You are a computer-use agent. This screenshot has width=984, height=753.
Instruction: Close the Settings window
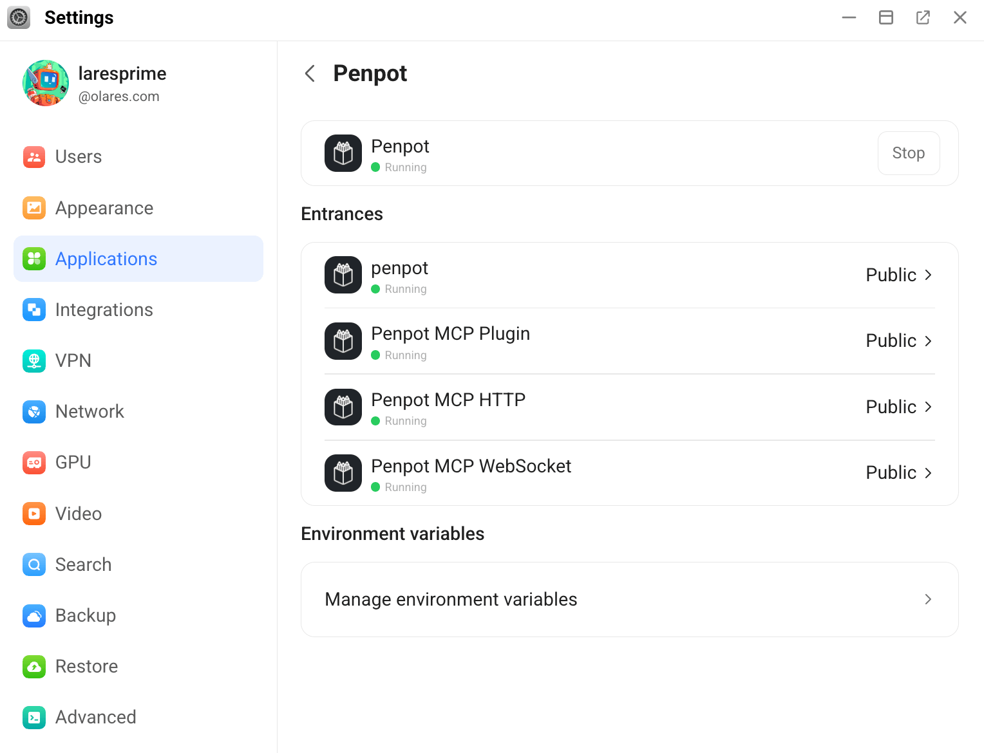[x=960, y=17]
